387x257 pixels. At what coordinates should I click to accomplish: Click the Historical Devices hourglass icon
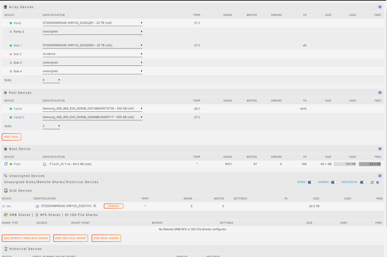(6, 249)
